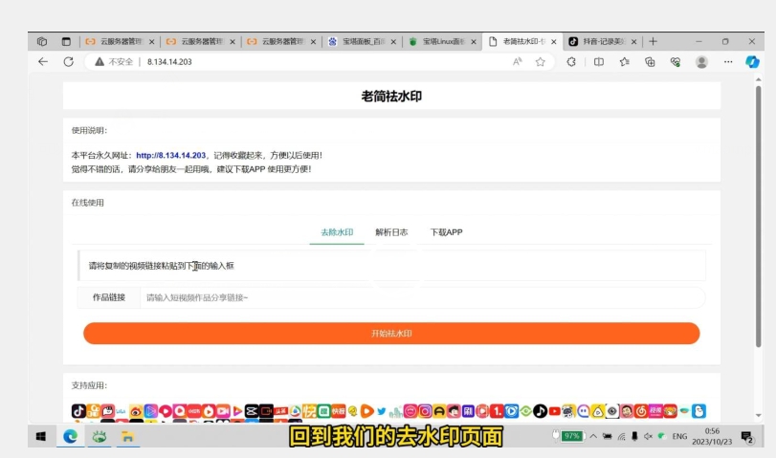Click the browser back arrow
Screen dimensions: 776x458
pyautogui.click(x=43, y=61)
